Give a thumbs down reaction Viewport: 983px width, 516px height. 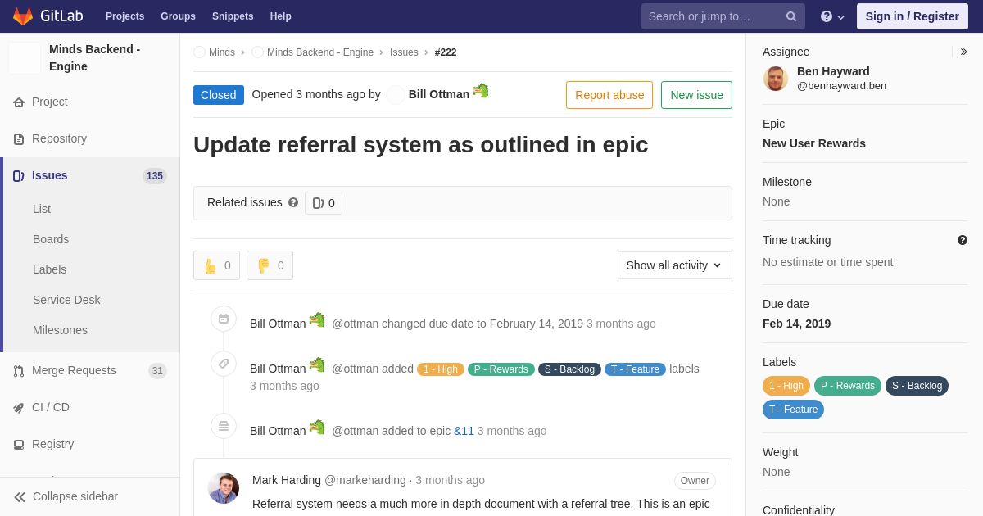click(x=270, y=265)
